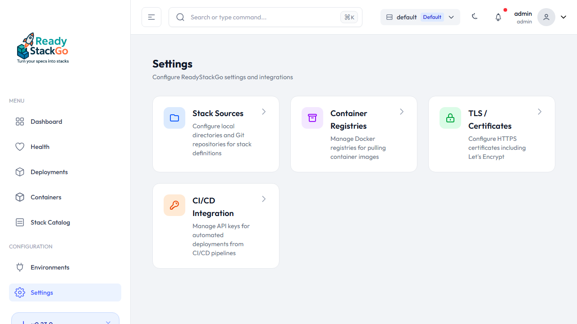Screen dimensions: 577x324
Task: Click the CI/CD Integration key icon
Action: (174, 205)
